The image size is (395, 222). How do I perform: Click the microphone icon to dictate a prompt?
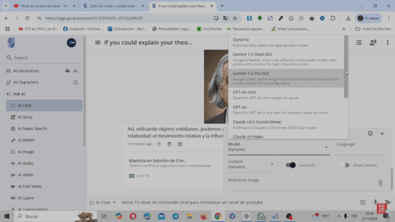click(x=375, y=202)
